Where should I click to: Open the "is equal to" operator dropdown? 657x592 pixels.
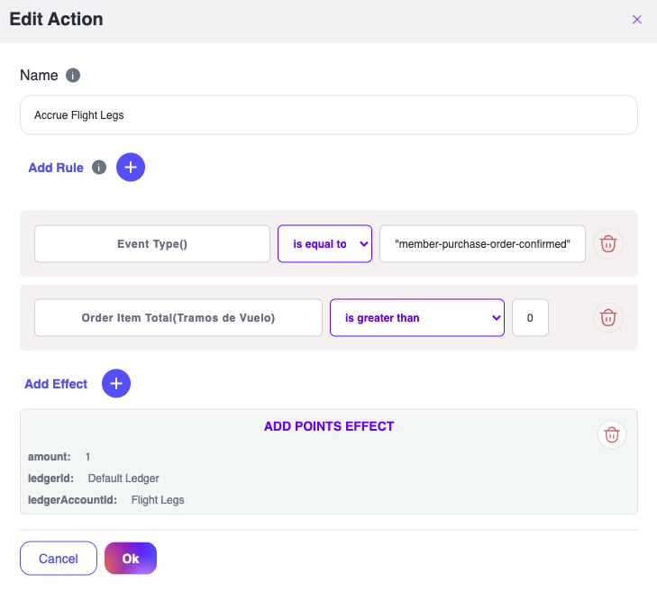coord(324,244)
